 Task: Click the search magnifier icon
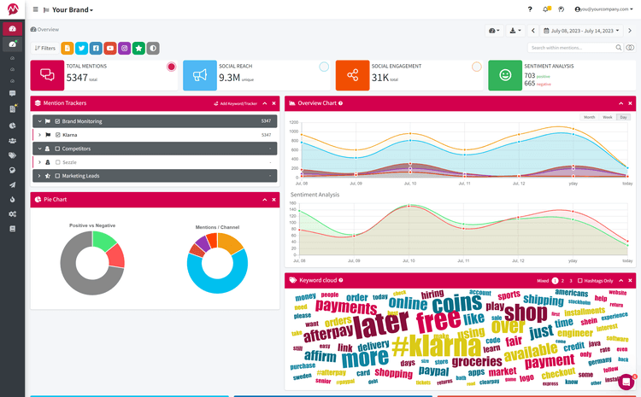tap(619, 48)
